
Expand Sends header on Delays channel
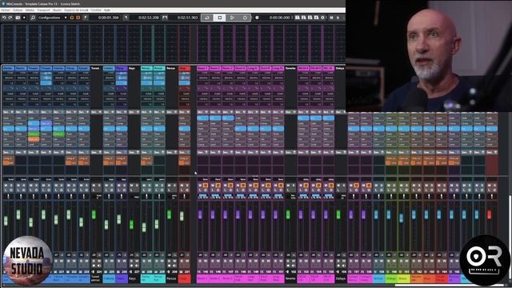(341, 152)
